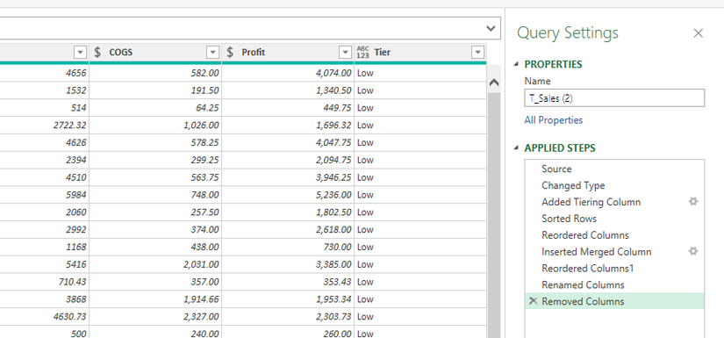
Task: Collapse the APPLIED STEPS section
Action: [517, 148]
